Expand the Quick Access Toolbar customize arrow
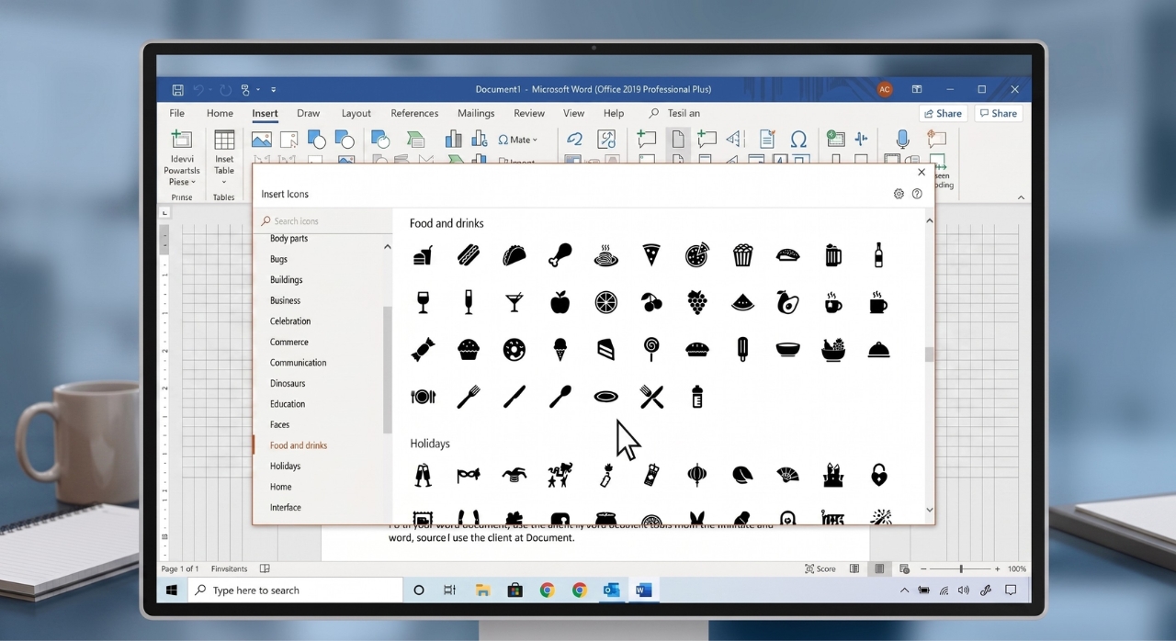The width and height of the screenshot is (1176, 641). [274, 89]
